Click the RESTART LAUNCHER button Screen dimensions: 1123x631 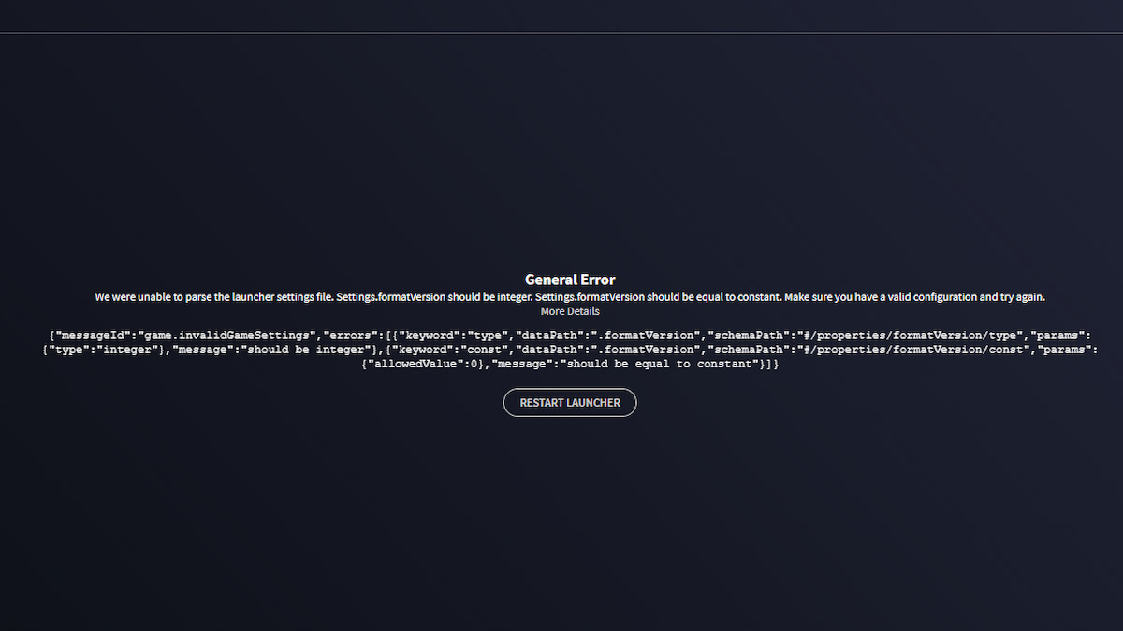pyautogui.click(x=569, y=403)
